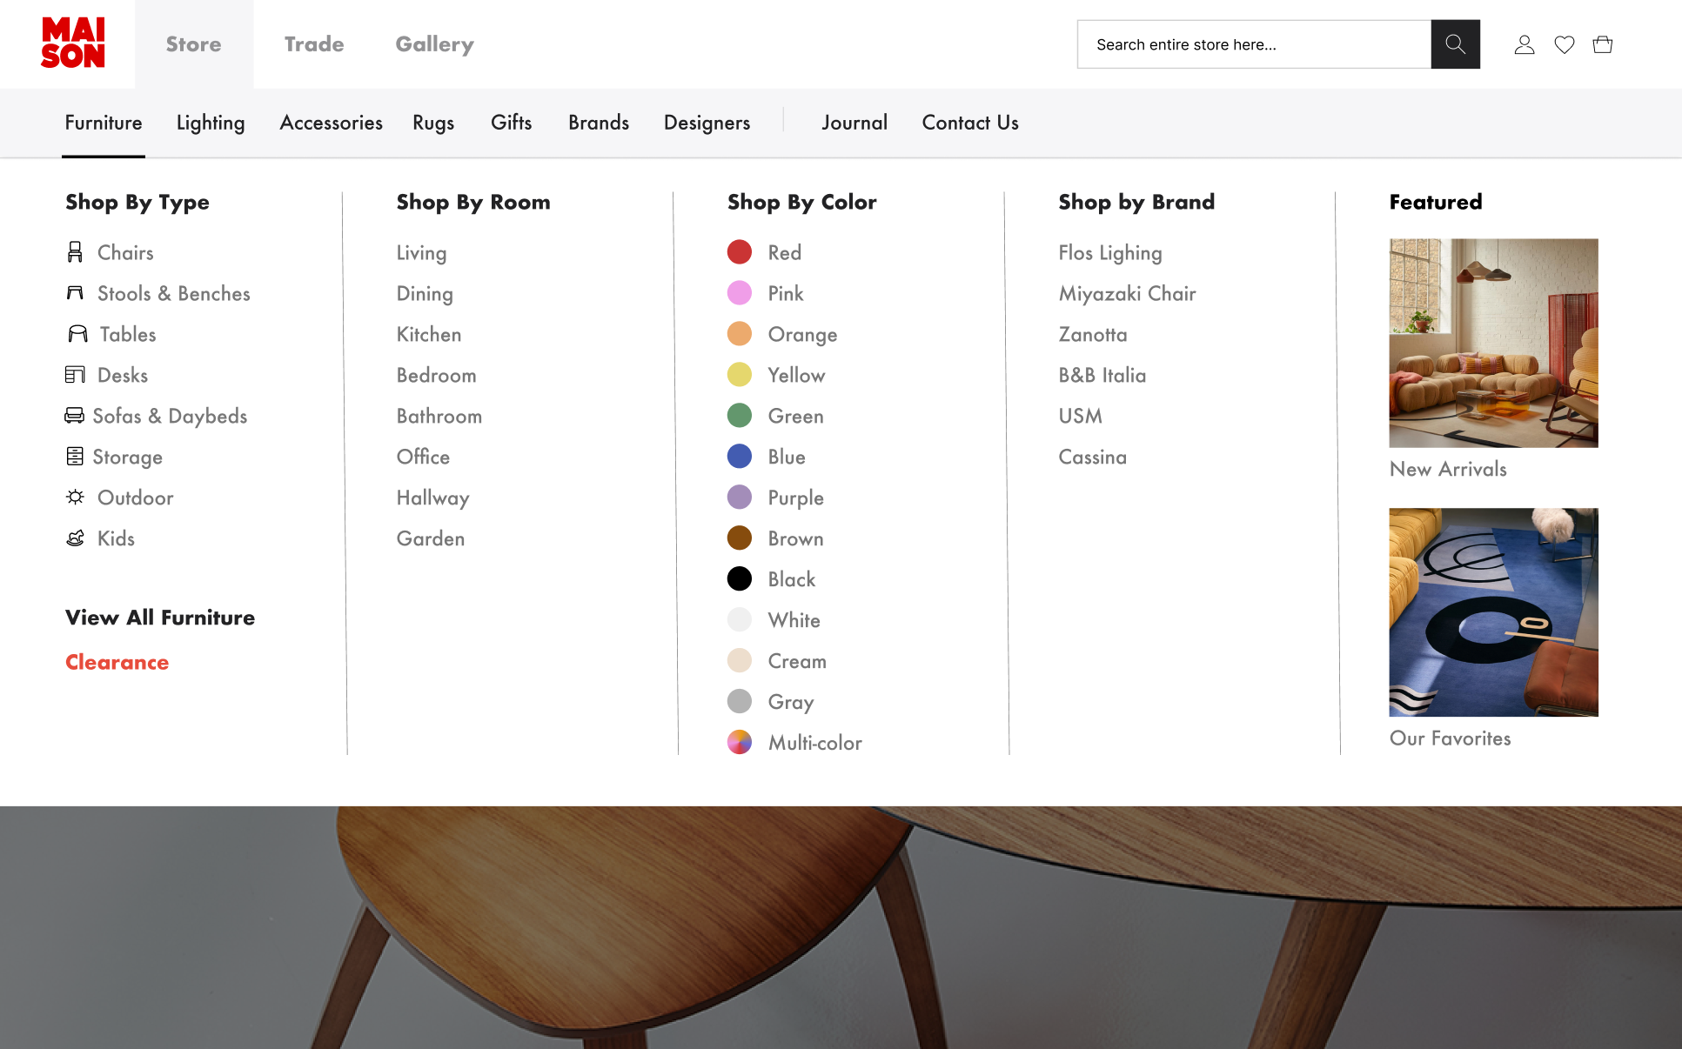Click the Chairs category icon
The width and height of the screenshot is (1682, 1049).
tap(76, 252)
